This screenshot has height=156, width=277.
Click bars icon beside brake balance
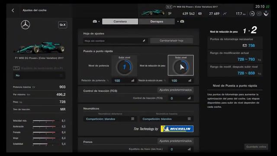click(x=189, y=149)
